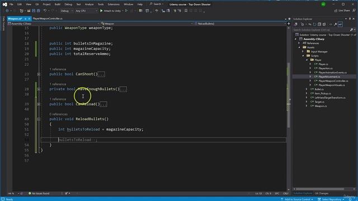Click the Visual Studio logo icon
Image resolution: width=358 pixels, height=201 pixels.
coord(5,4)
